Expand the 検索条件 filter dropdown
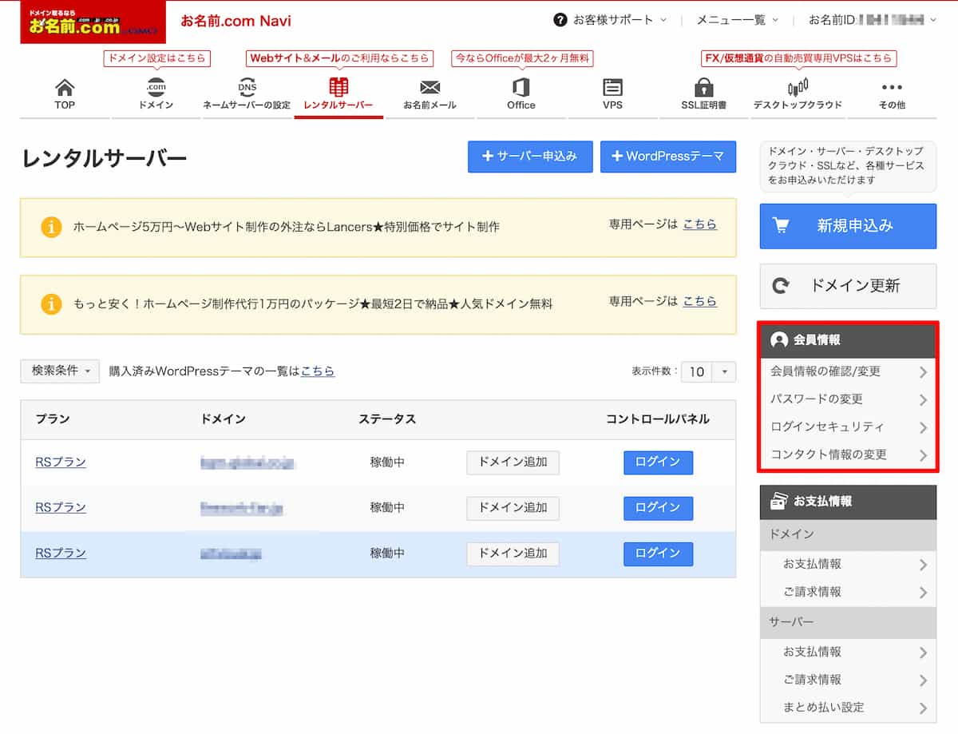Screen dimensions: 958x734 (60, 371)
